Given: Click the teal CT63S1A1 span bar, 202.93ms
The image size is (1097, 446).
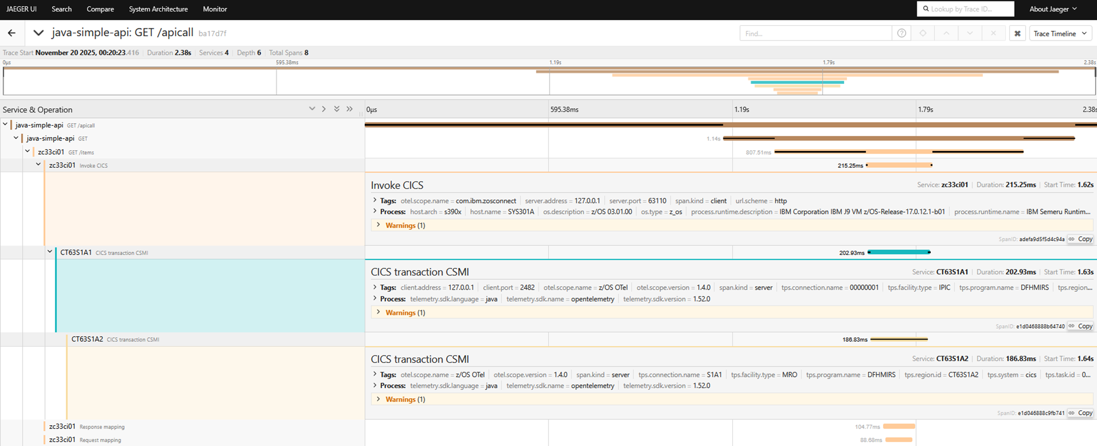Looking at the screenshot, I should (899, 252).
